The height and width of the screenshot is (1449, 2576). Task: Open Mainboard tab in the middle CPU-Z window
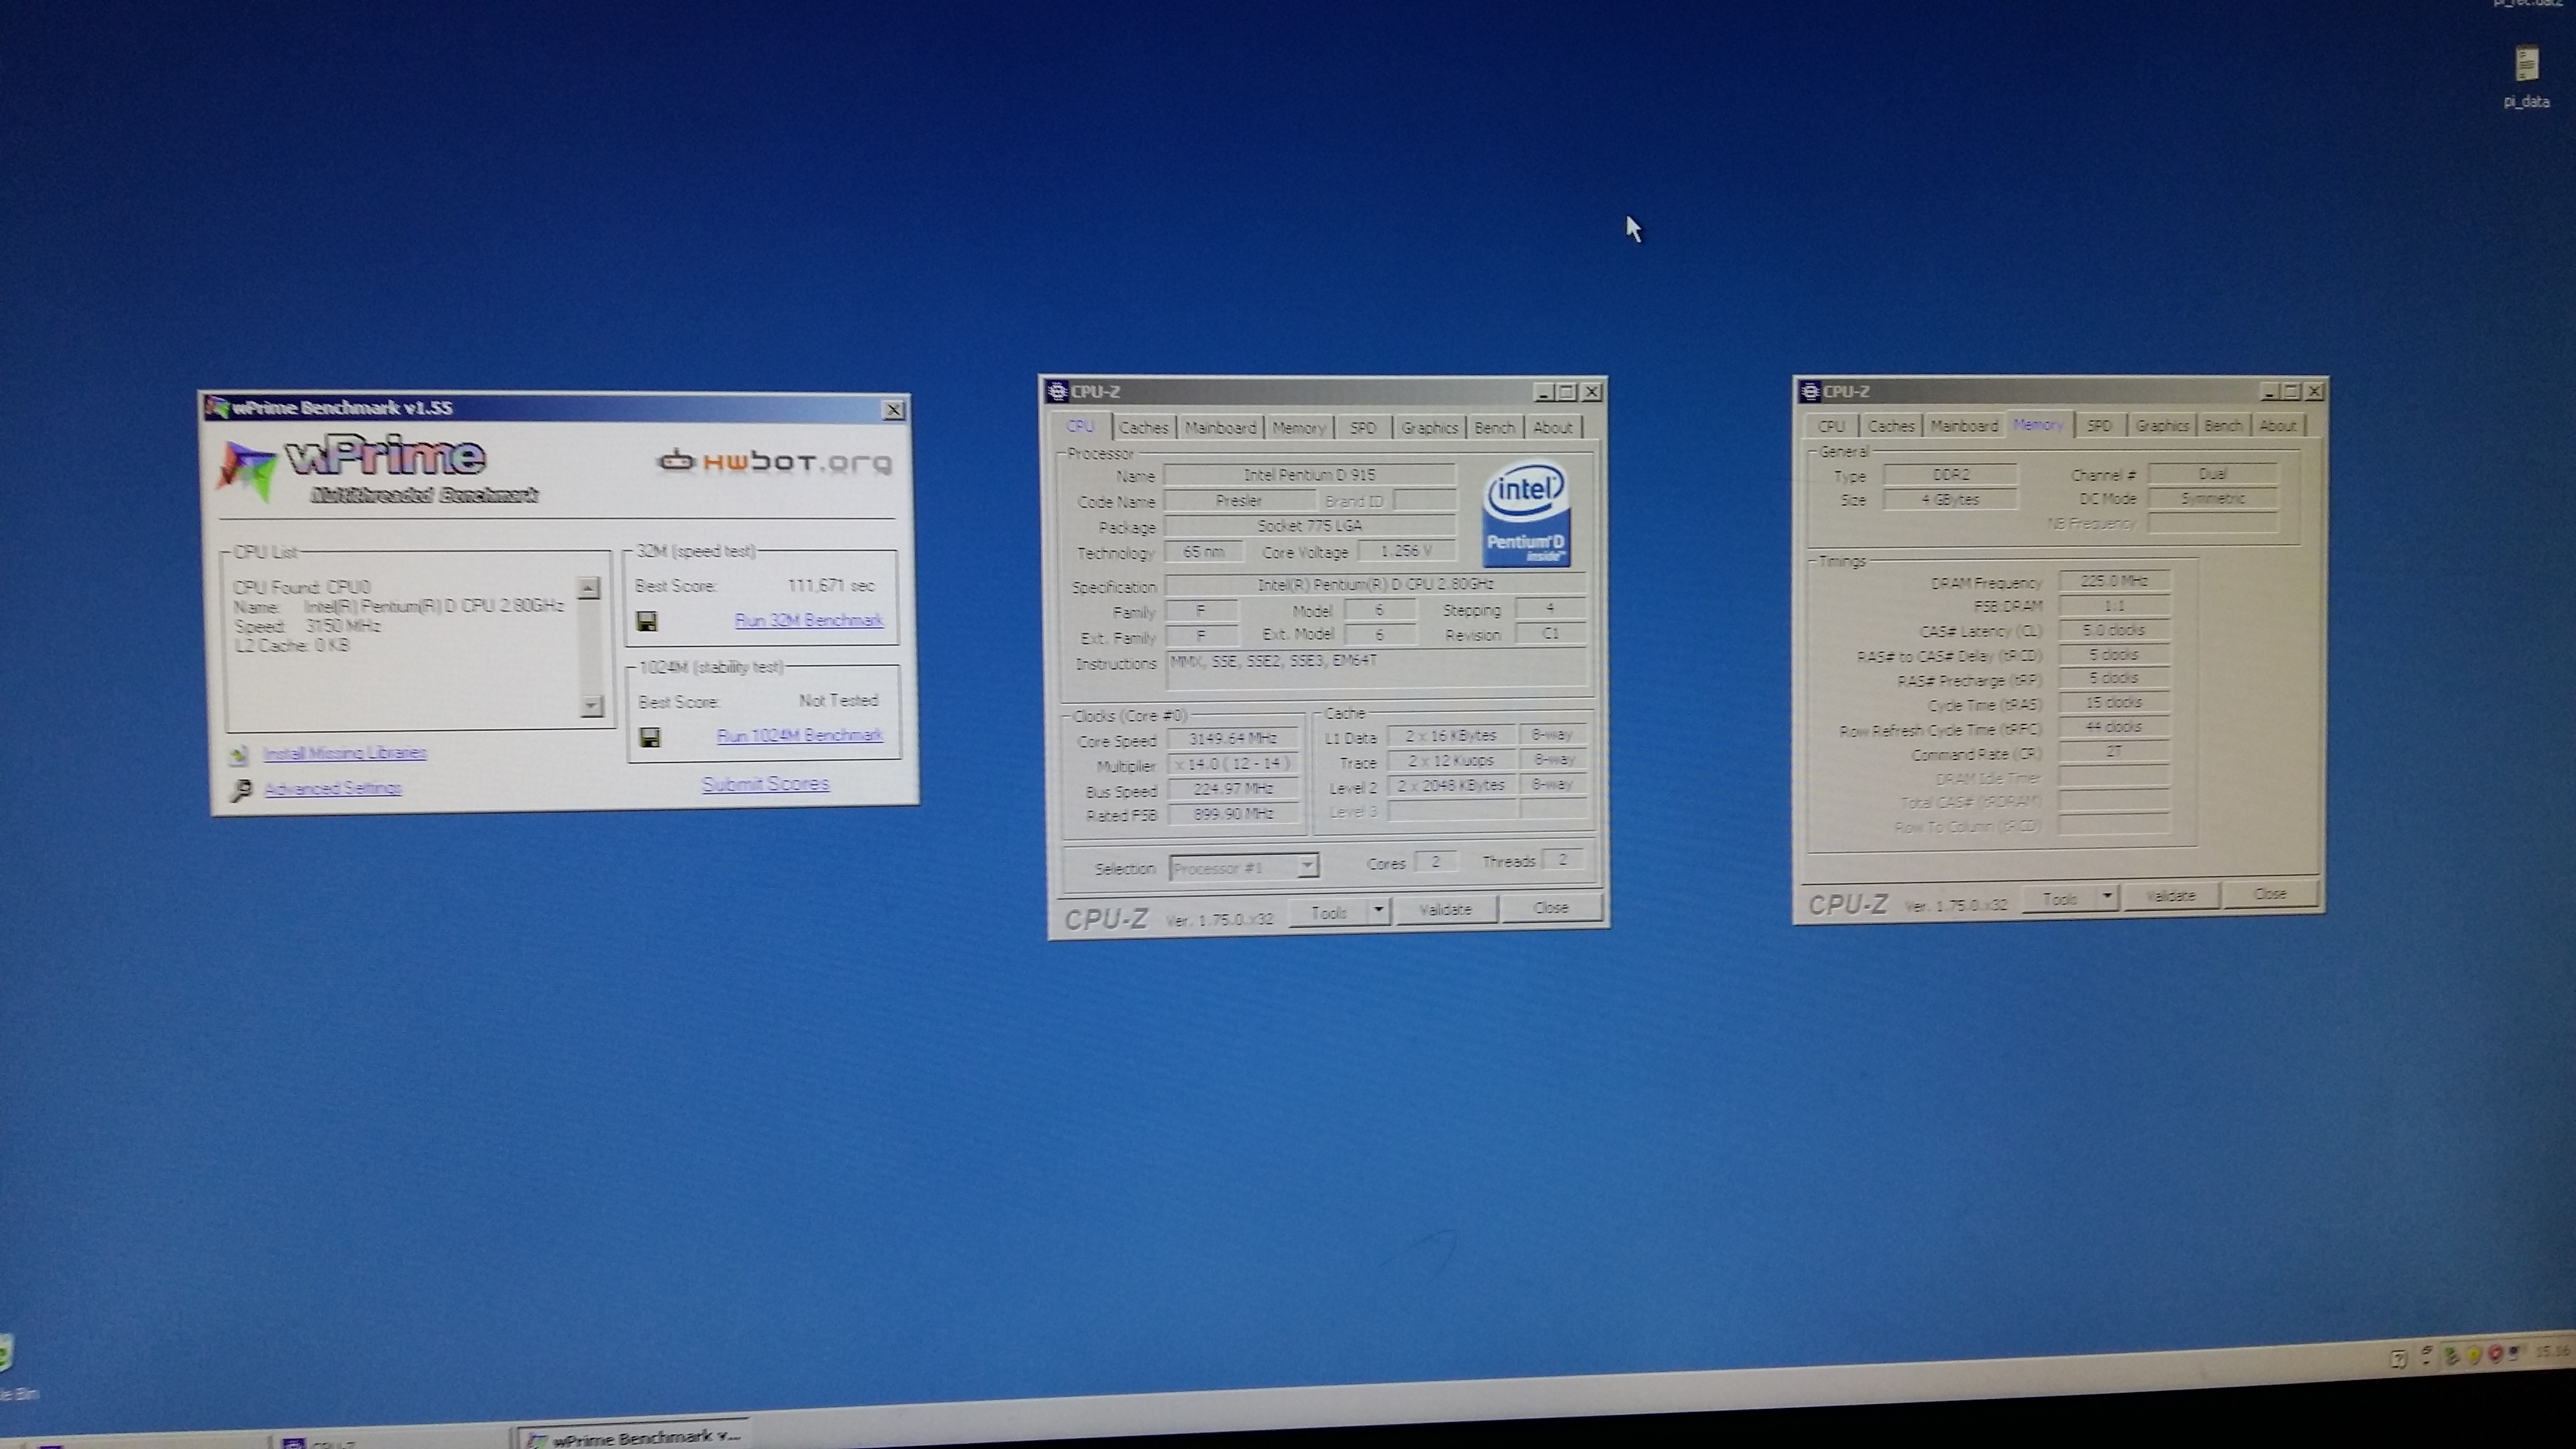coord(1220,427)
